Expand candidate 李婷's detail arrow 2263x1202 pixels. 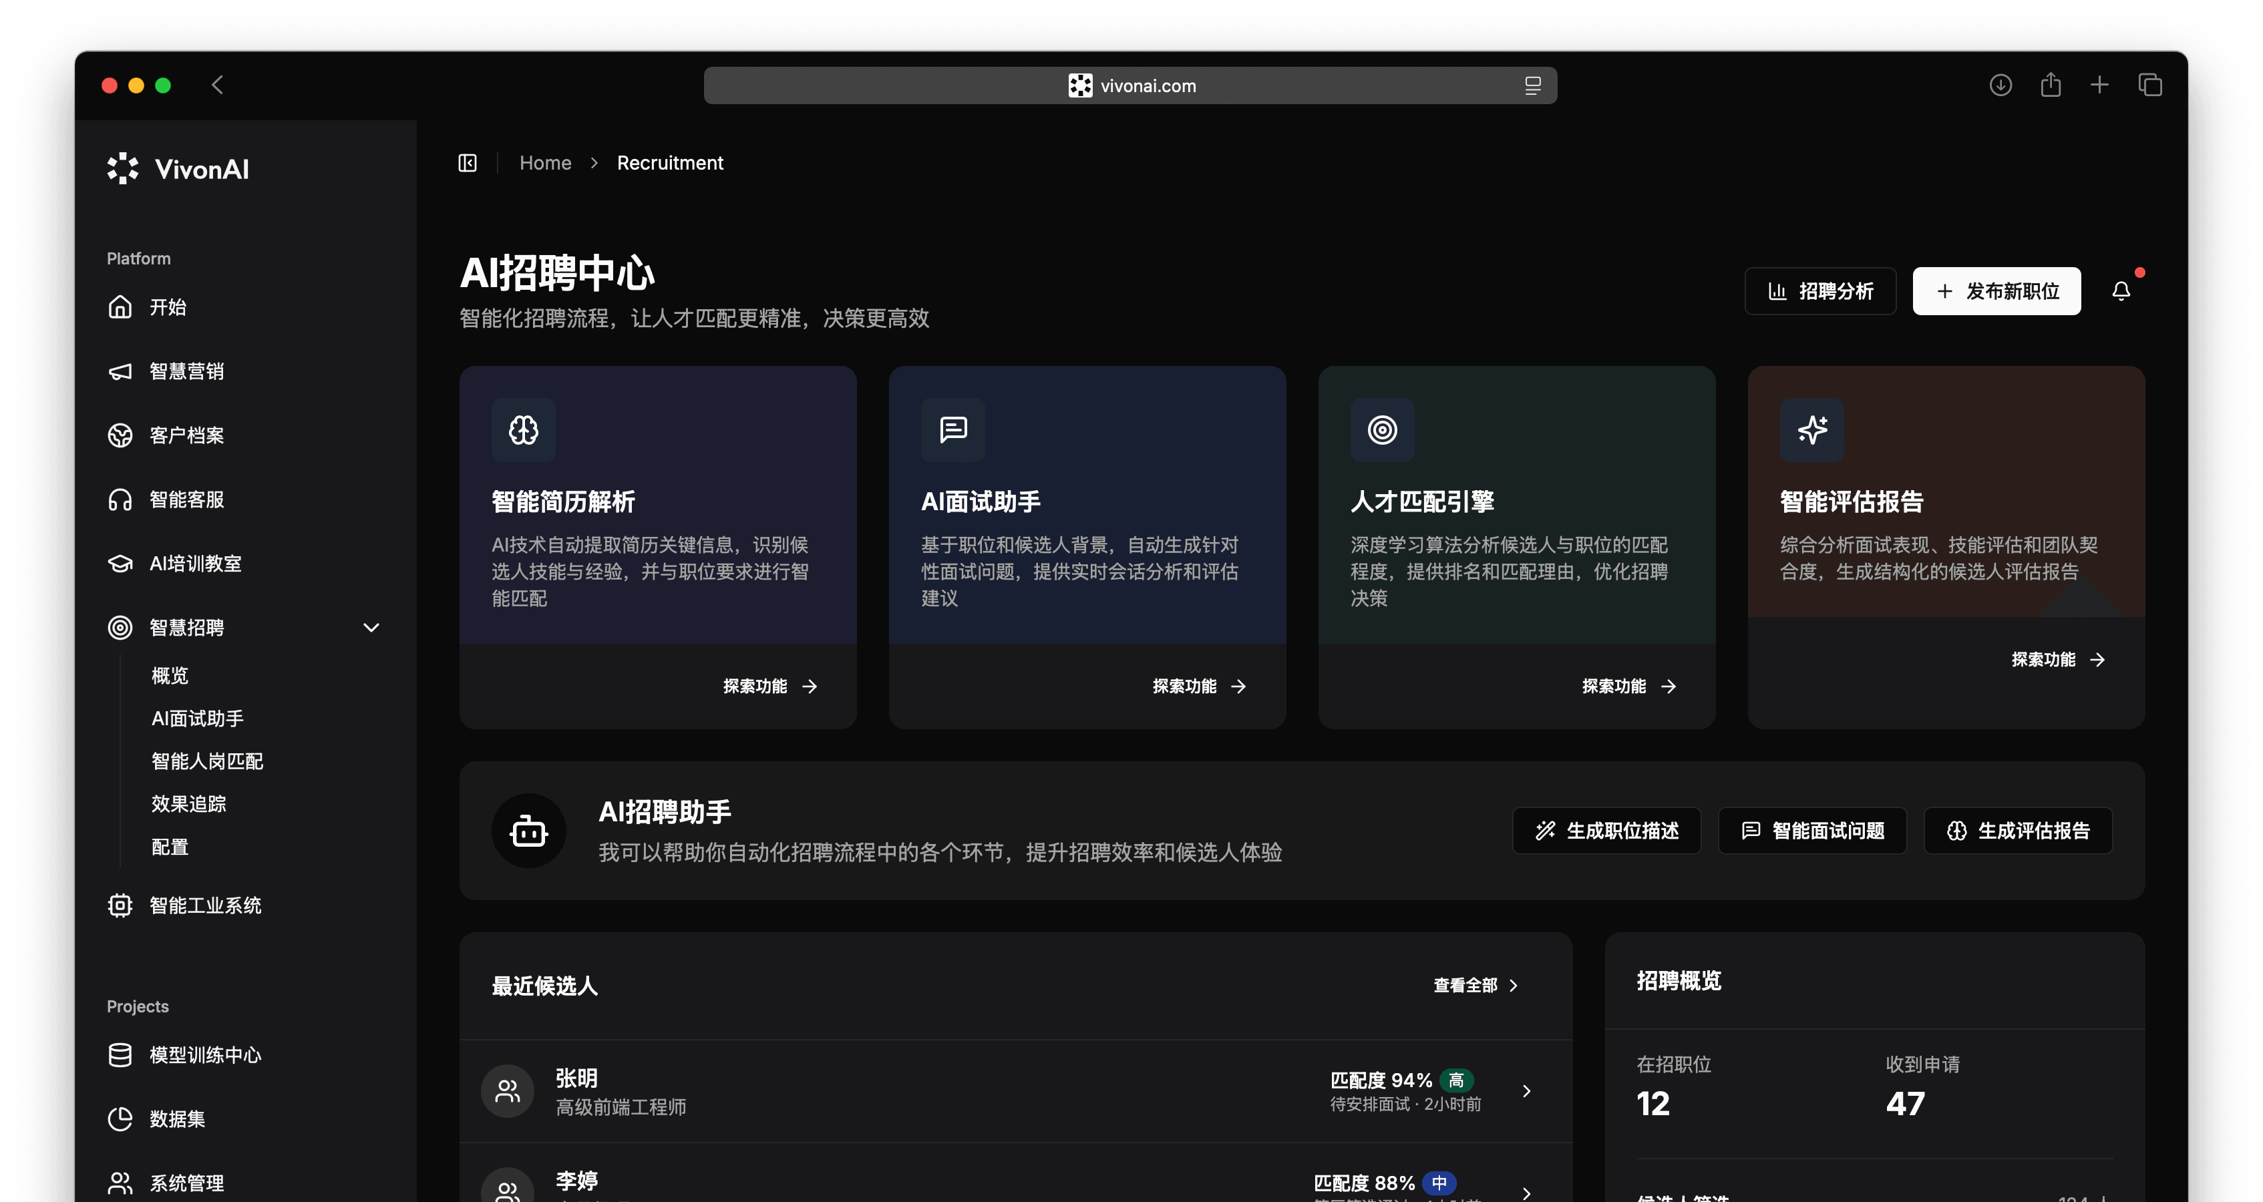1526,1193
